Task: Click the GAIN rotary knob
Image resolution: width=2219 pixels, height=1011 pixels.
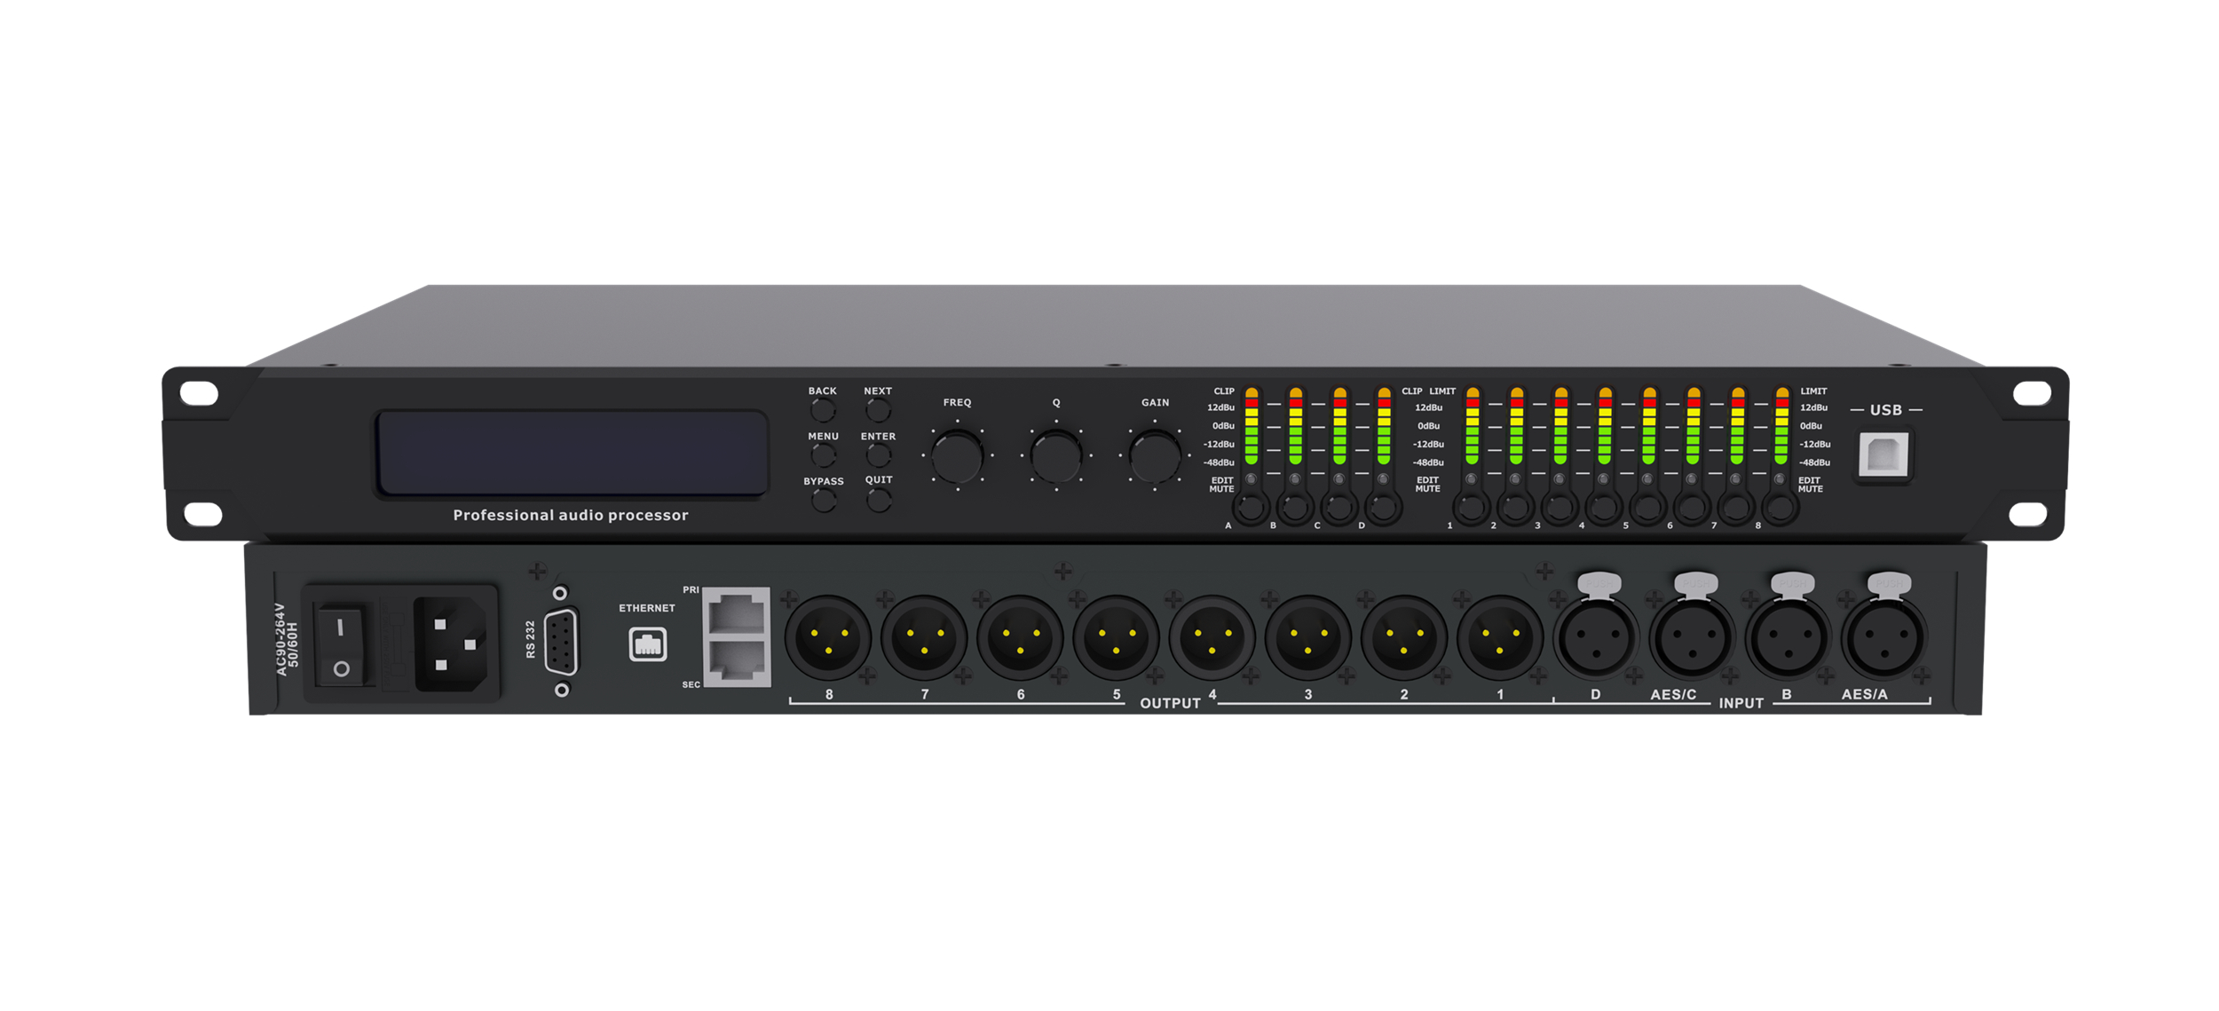Action: point(1154,455)
